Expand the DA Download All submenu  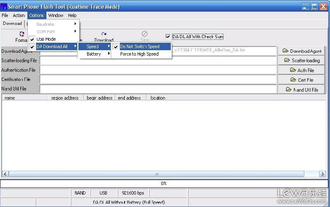coord(52,46)
